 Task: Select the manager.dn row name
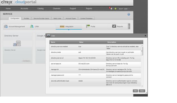pos(55,70)
